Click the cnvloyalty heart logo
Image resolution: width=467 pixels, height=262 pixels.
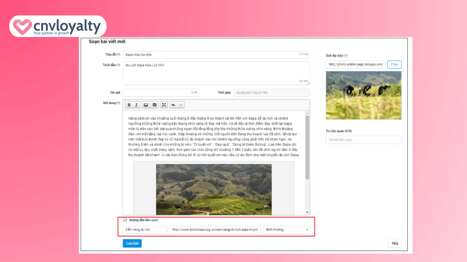(x=22, y=26)
